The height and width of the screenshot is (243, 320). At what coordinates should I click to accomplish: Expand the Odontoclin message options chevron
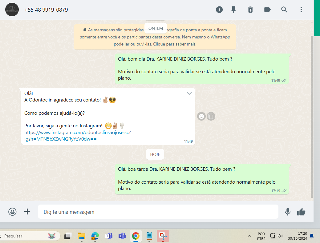189,94
